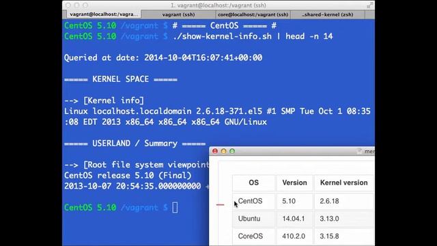Switch to the vagrant@localhost:/vagra... tab
The image size is (437, 246).
pyautogui.click(x=103, y=14)
